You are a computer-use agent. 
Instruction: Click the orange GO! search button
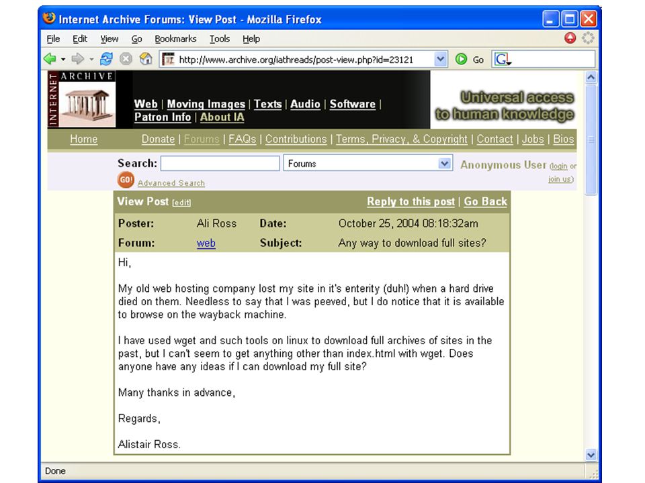[126, 180]
